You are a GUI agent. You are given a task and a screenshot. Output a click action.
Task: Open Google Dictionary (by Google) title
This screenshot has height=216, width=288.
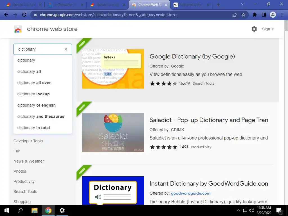[x=192, y=56]
